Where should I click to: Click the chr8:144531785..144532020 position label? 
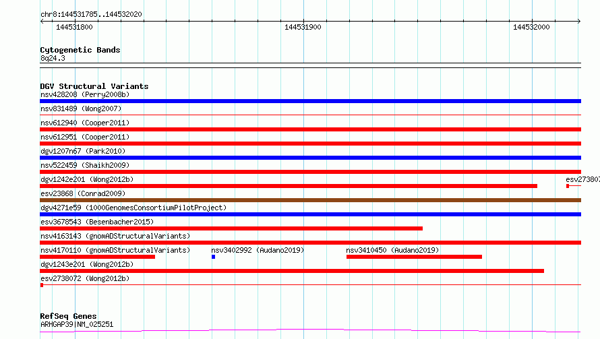click(x=91, y=15)
